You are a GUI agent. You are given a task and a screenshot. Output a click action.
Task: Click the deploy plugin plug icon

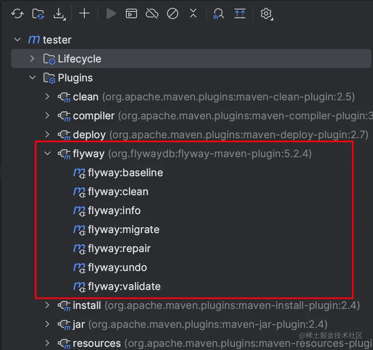tap(64, 135)
